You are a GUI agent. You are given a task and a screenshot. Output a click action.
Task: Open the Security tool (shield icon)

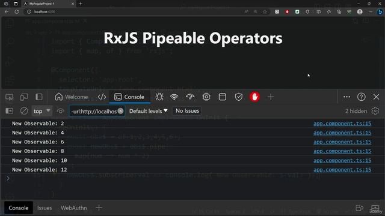point(239,97)
